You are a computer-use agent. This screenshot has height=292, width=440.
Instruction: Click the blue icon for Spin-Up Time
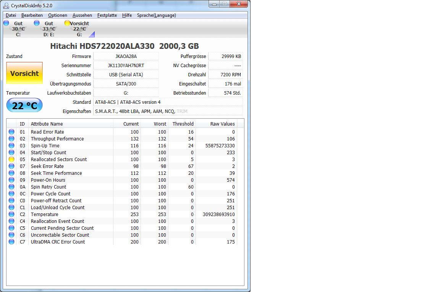pyautogui.click(x=11, y=145)
